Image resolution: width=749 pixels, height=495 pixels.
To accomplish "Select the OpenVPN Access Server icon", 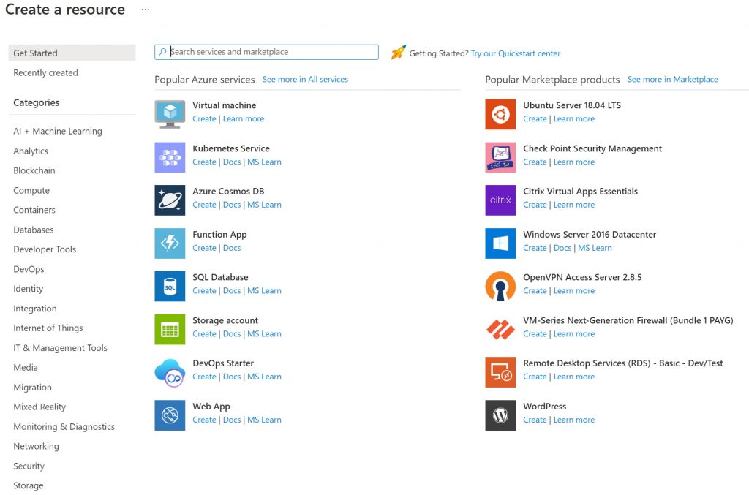I will pos(500,286).
